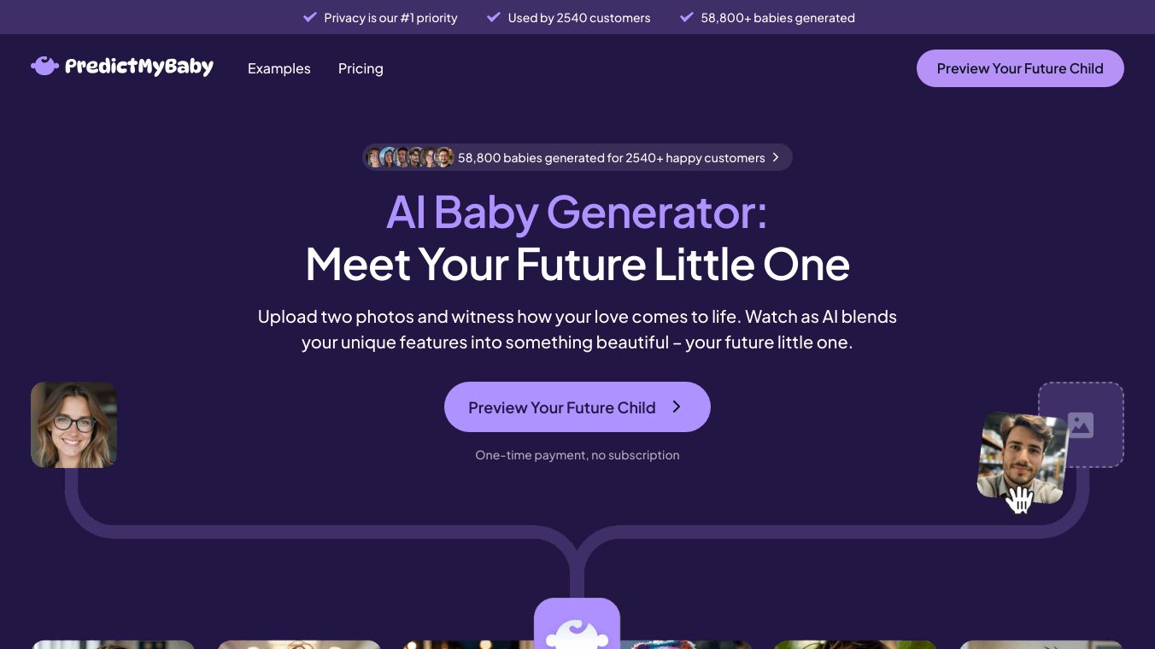Click the image placeholder icon in dashed box
This screenshot has width=1155, height=649.
coord(1081,424)
